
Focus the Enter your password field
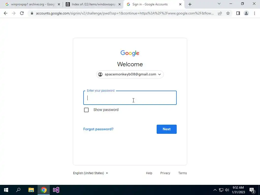click(x=130, y=98)
